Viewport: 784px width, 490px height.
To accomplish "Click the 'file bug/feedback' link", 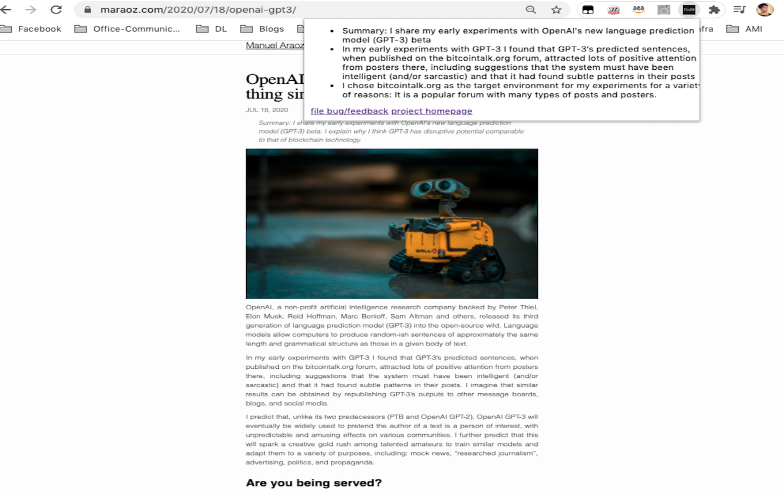I will 349,111.
